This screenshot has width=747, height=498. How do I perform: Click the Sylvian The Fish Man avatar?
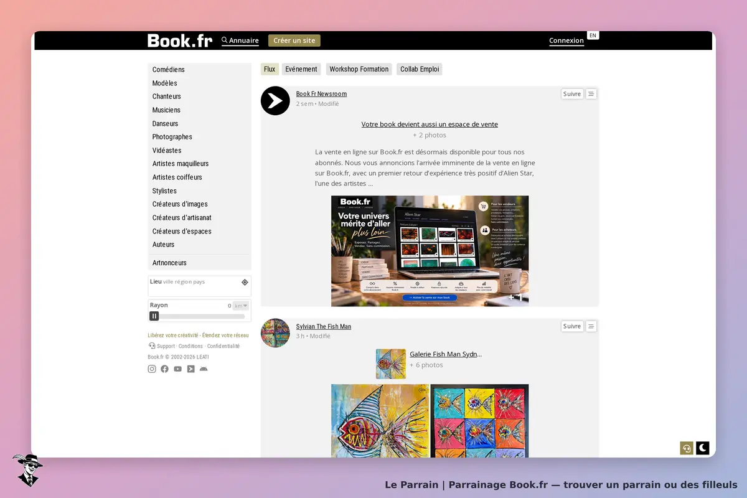click(275, 333)
